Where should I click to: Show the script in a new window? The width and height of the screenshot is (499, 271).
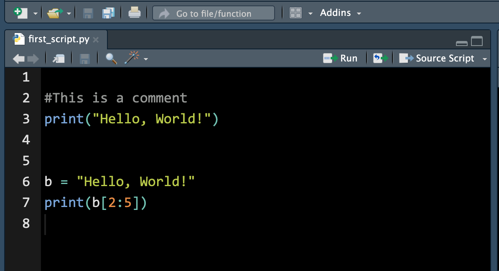(x=59, y=58)
